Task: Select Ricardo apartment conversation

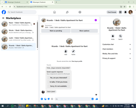Action: 18,47
